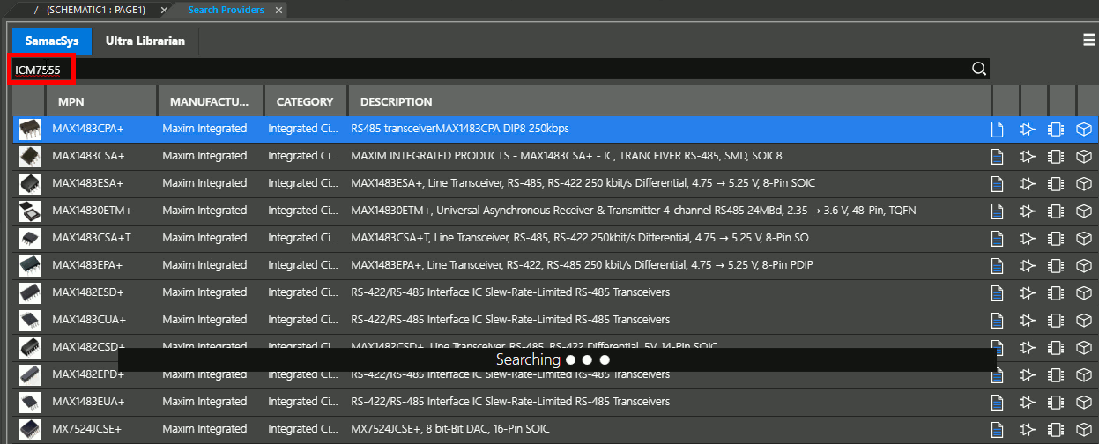
Task: View schematic symbol for MAX1483CPA+
Action: click(x=1027, y=129)
